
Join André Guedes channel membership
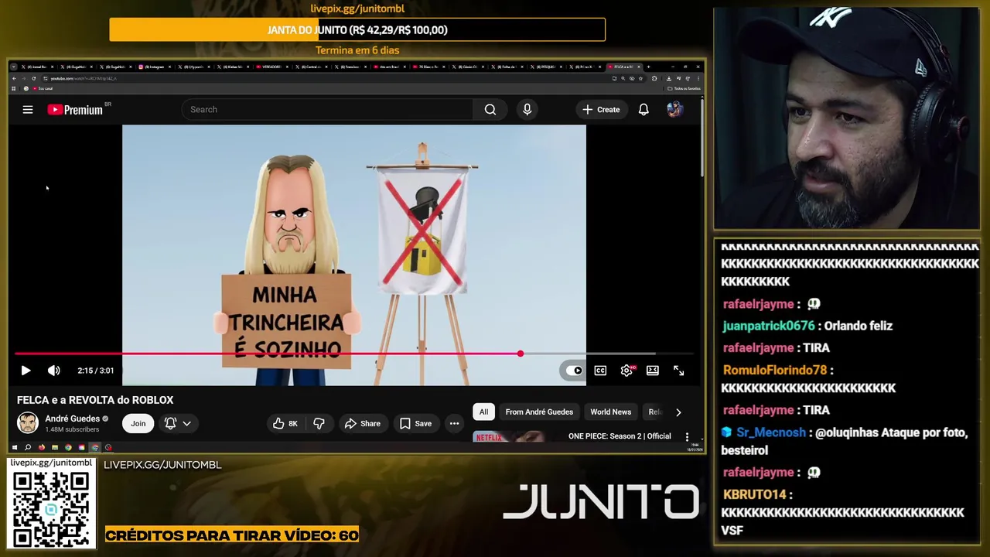[138, 423]
